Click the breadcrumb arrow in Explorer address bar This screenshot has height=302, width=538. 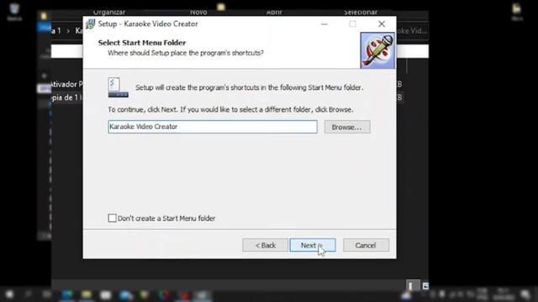[x=68, y=31]
